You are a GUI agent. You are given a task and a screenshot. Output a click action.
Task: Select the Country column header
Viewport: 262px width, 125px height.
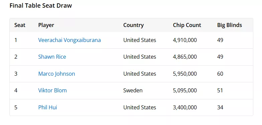[134, 25]
